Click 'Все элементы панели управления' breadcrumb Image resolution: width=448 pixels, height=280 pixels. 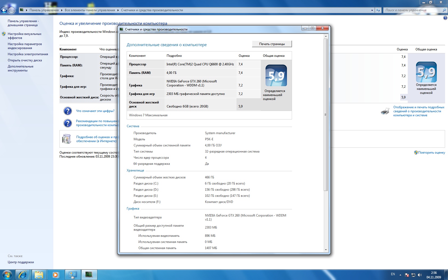coord(90,10)
